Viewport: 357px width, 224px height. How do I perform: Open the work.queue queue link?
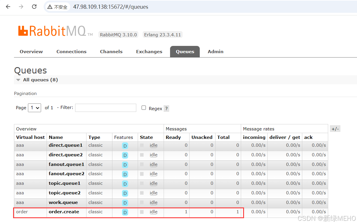click(63, 203)
